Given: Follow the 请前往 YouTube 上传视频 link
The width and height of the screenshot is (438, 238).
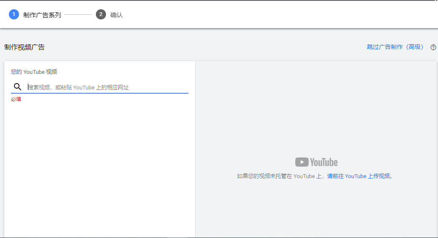Looking at the screenshot, I should click(x=359, y=176).
